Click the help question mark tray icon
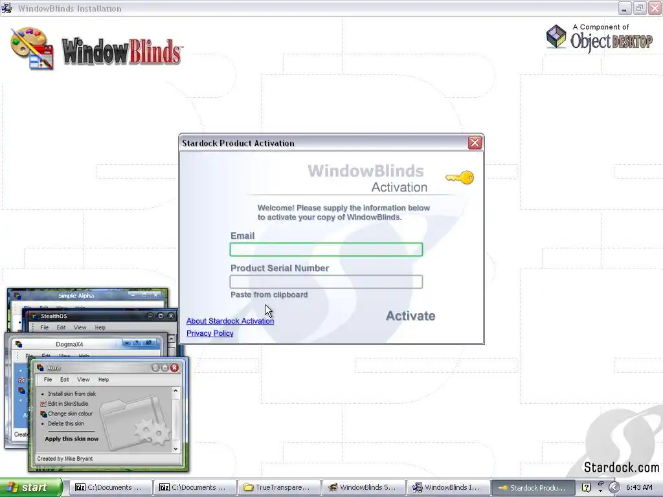 586,487
